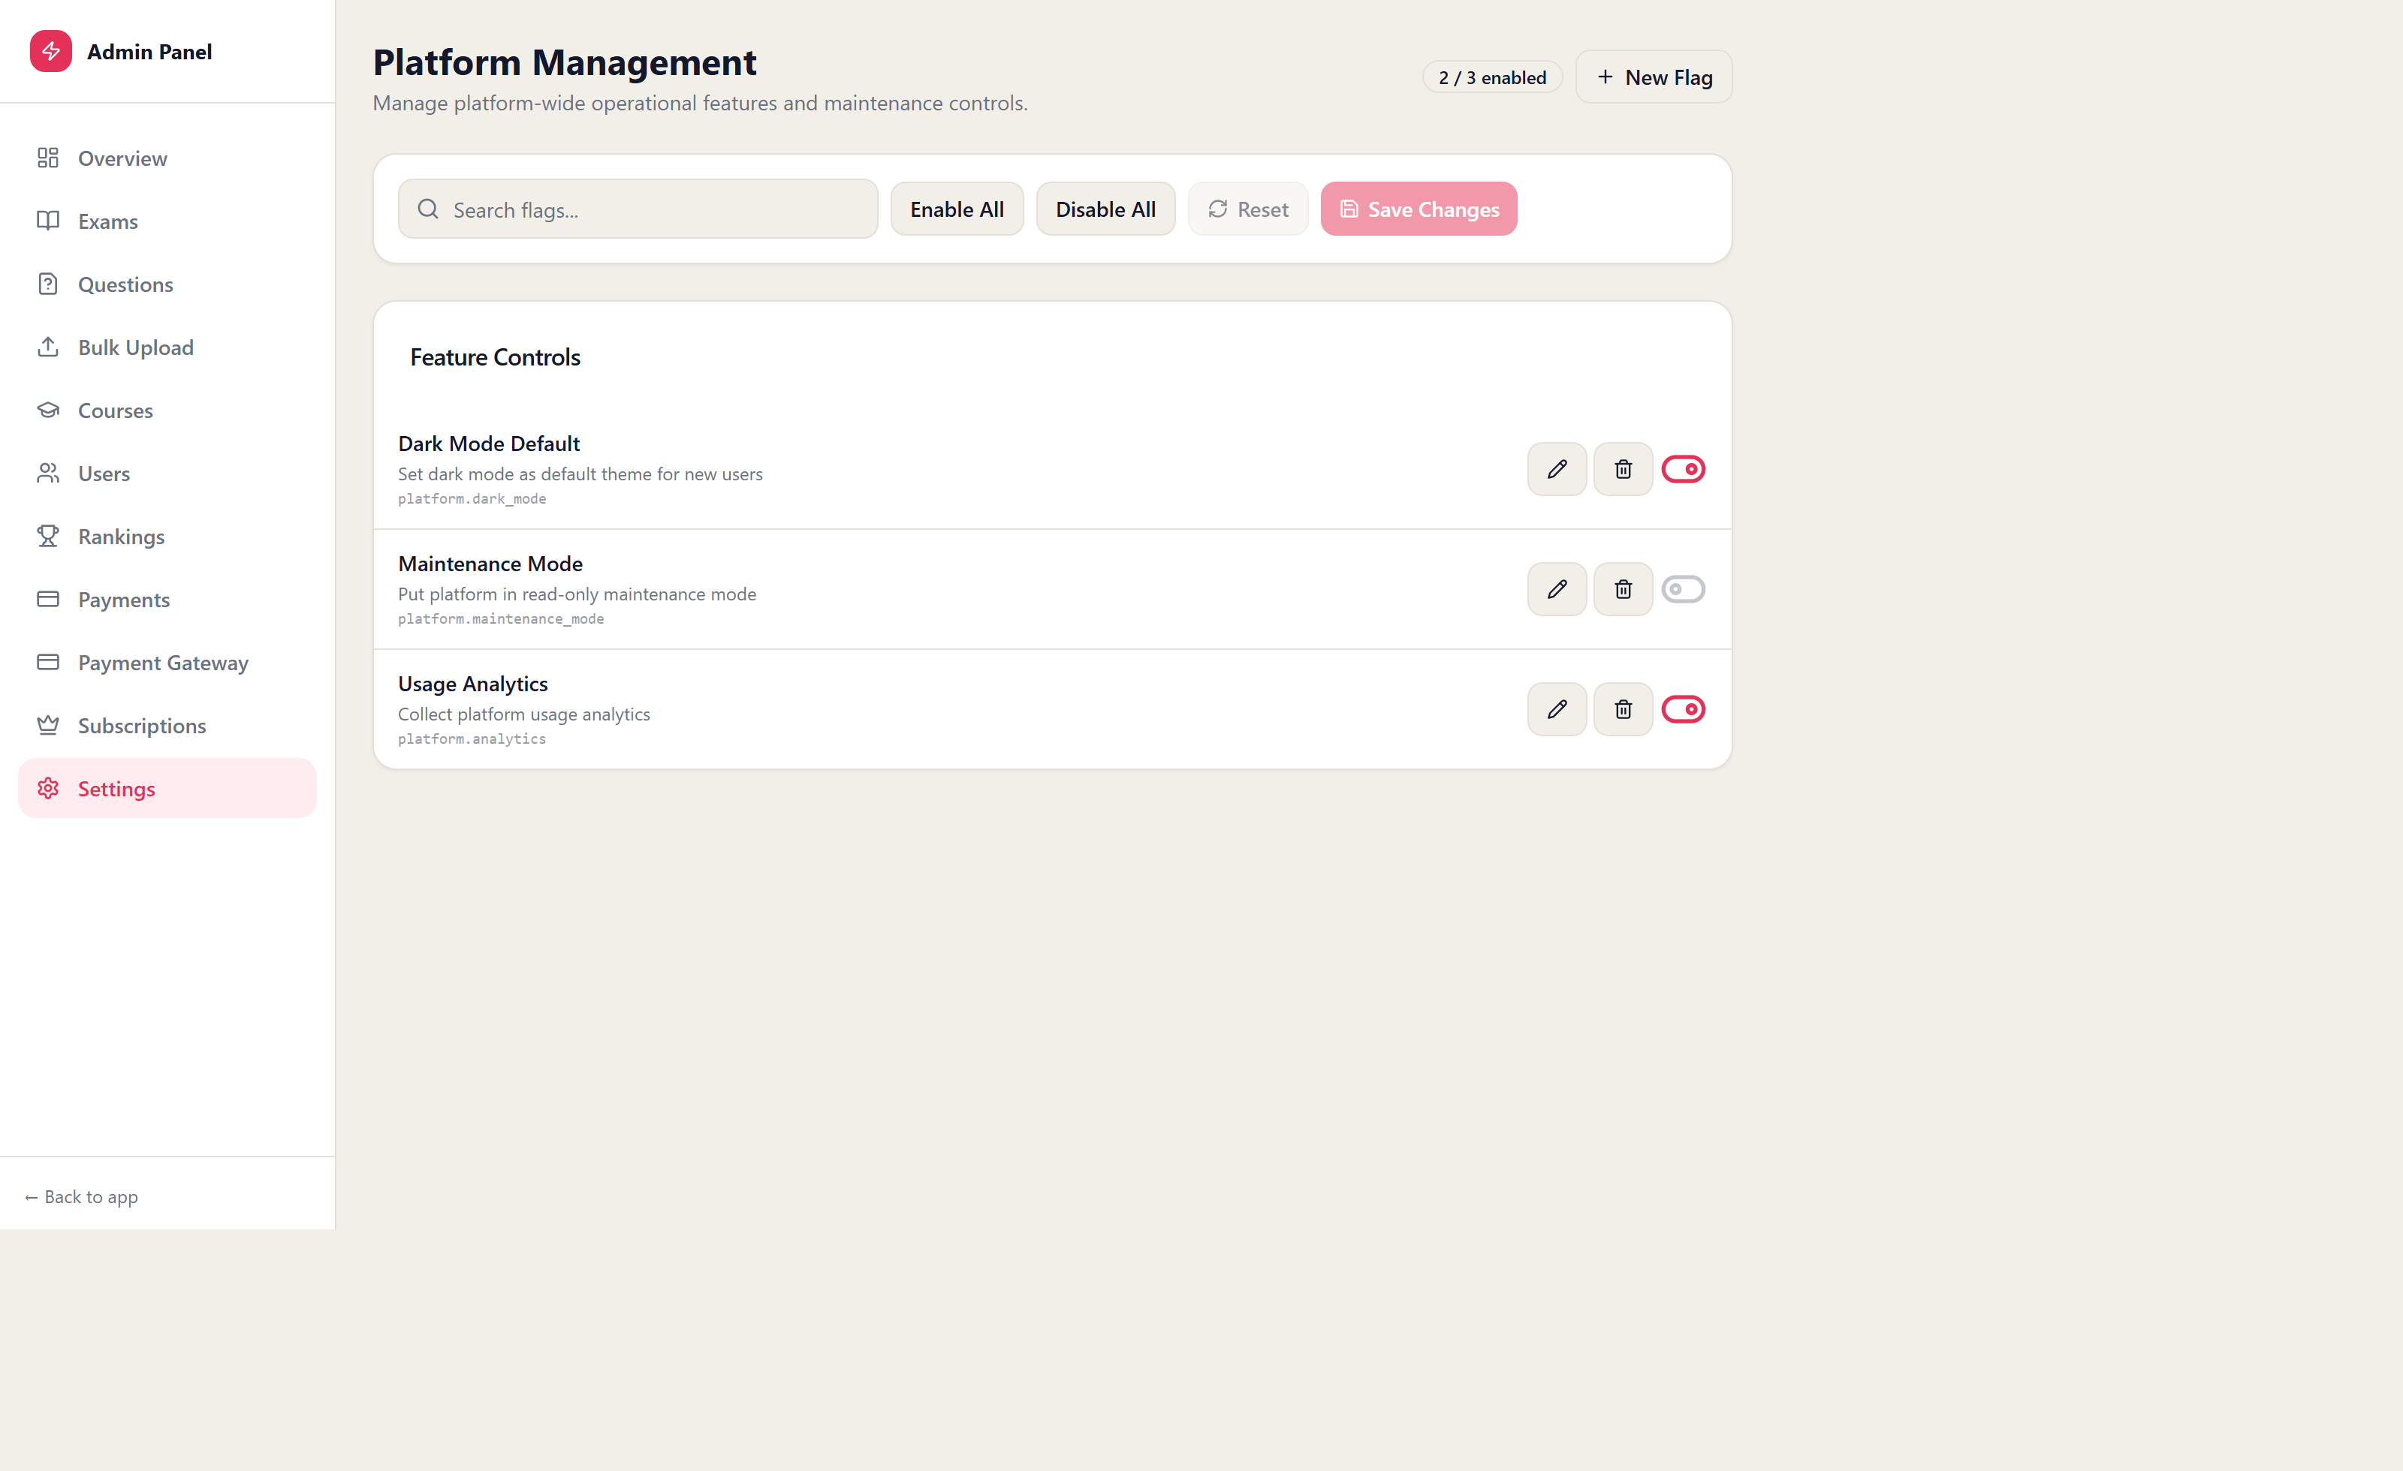Click Save Changes button
The image size is (2403, 1471).
pyautogui.click(x=1418, y=209)
